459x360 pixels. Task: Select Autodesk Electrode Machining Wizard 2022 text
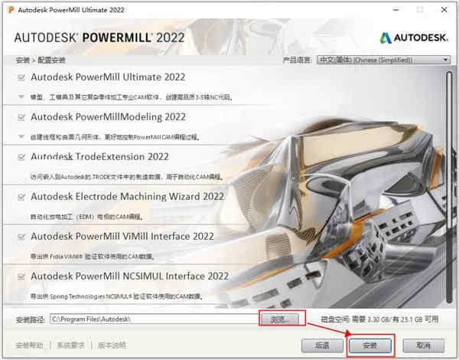point(128,196)
